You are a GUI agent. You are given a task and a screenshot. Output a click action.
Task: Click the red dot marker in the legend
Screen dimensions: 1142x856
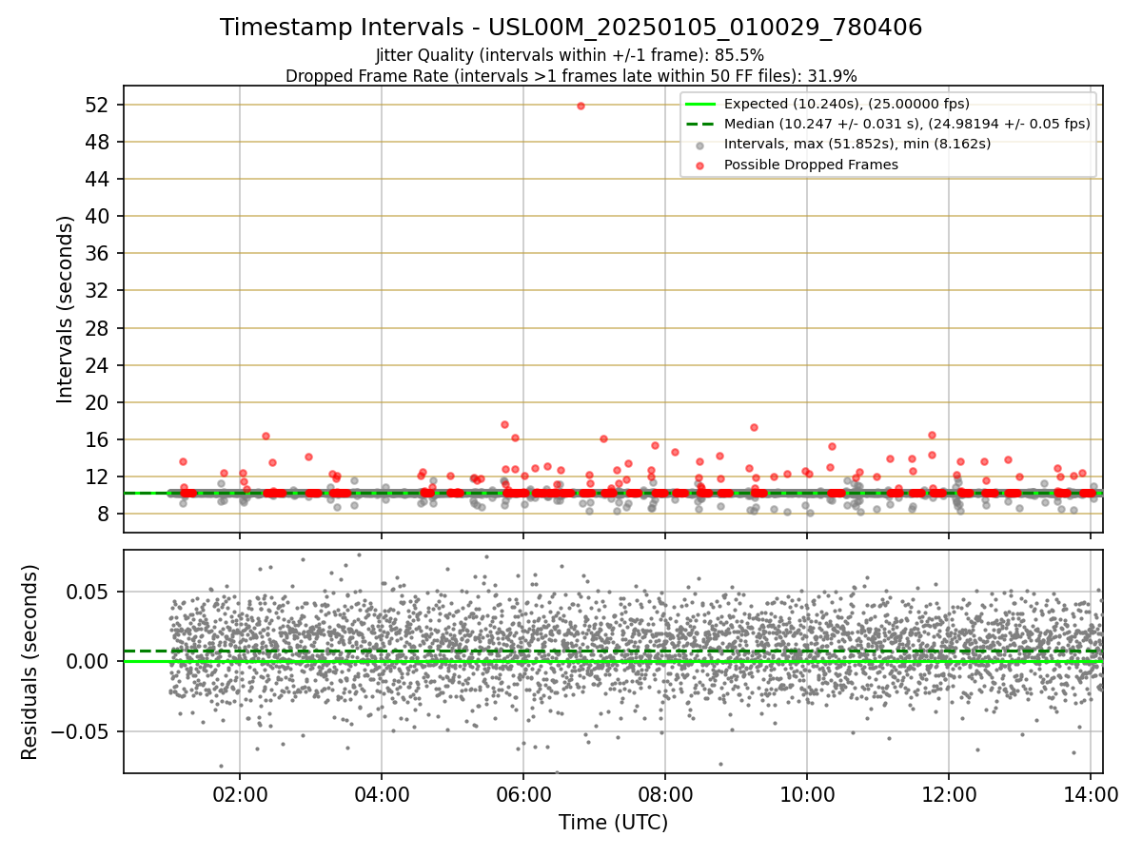(x=700, y=165)
